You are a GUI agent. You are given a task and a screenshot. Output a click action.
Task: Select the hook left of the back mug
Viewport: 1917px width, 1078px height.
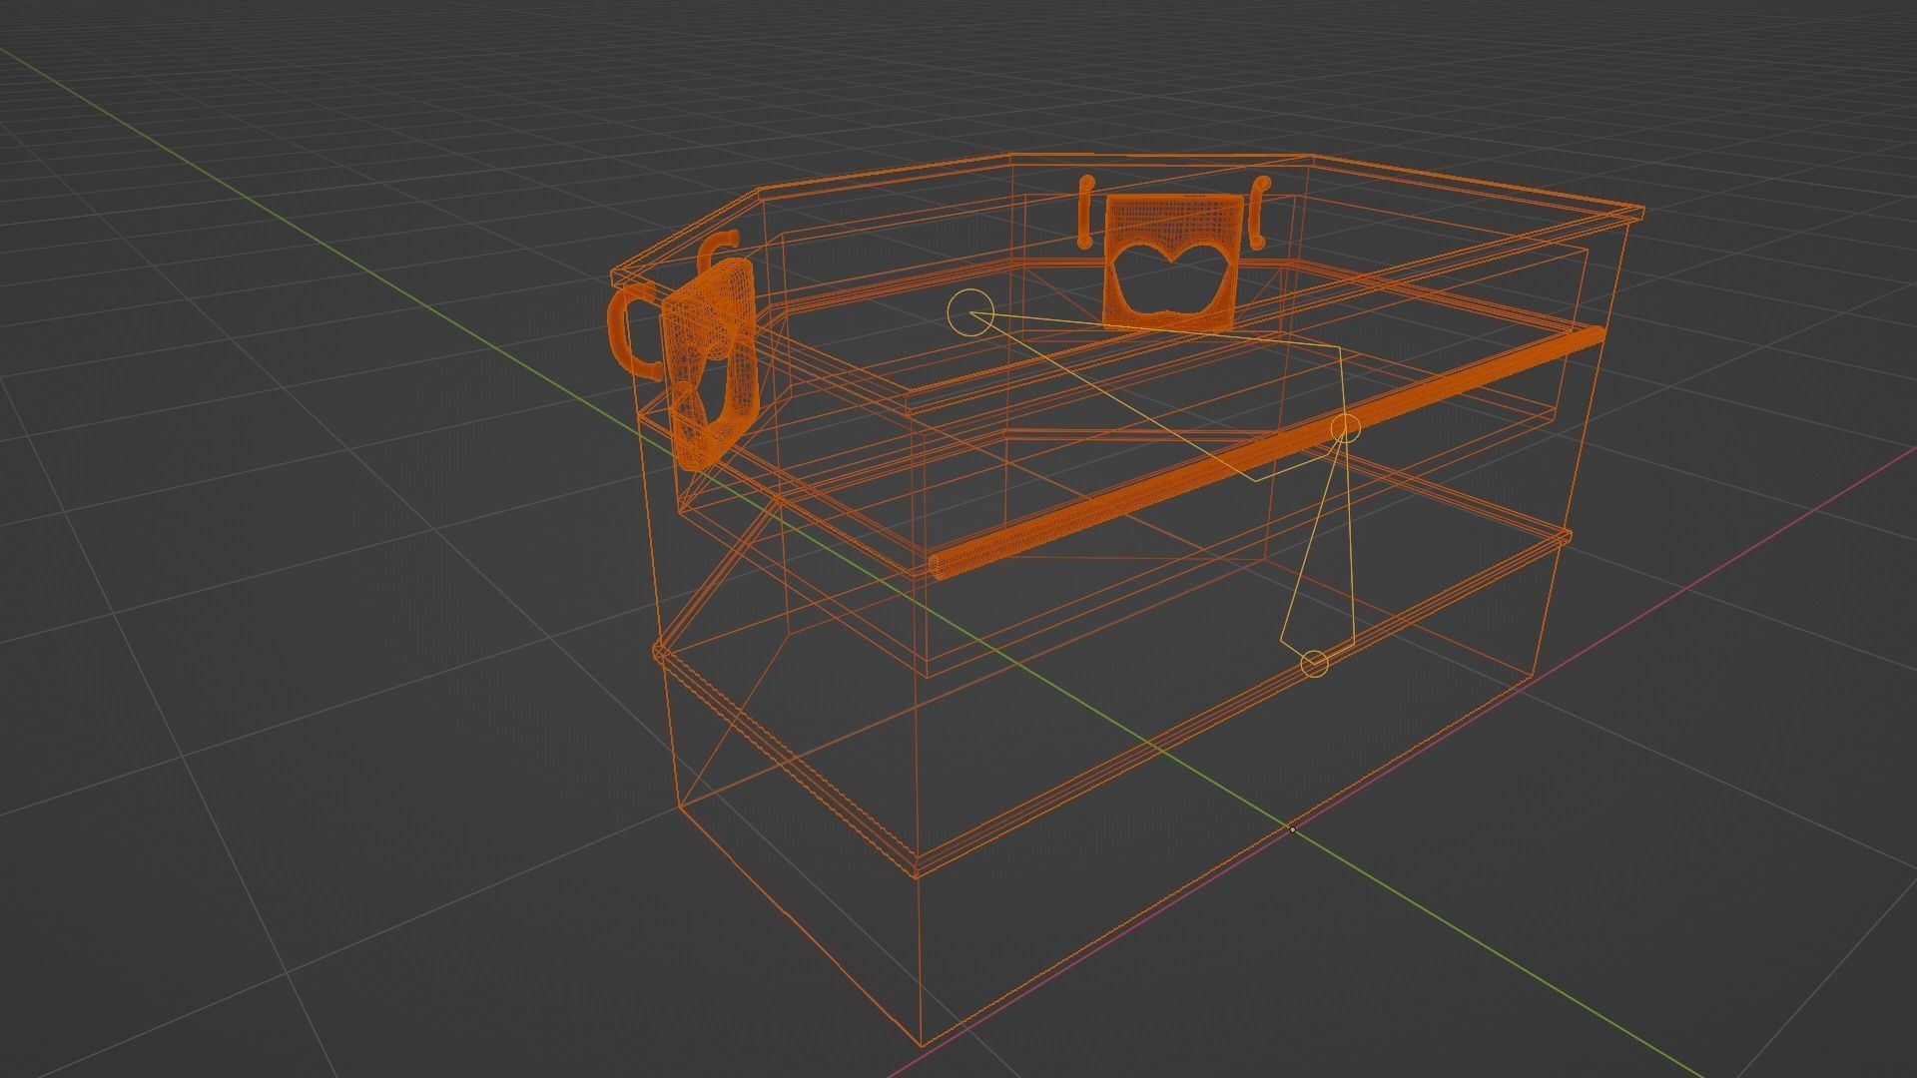(1086, 213)
